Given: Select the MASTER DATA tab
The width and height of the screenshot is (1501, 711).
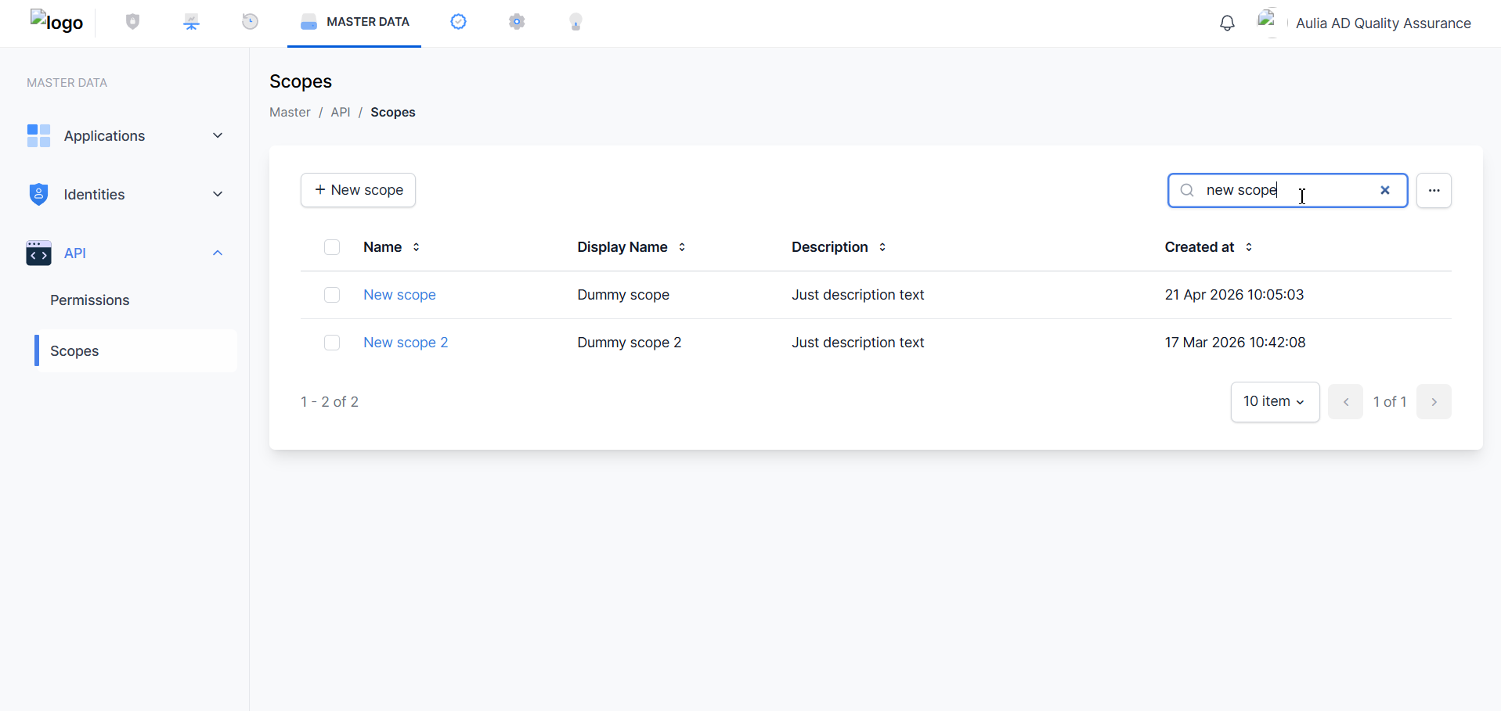Looking at the screenshot, I should [354, 22].
